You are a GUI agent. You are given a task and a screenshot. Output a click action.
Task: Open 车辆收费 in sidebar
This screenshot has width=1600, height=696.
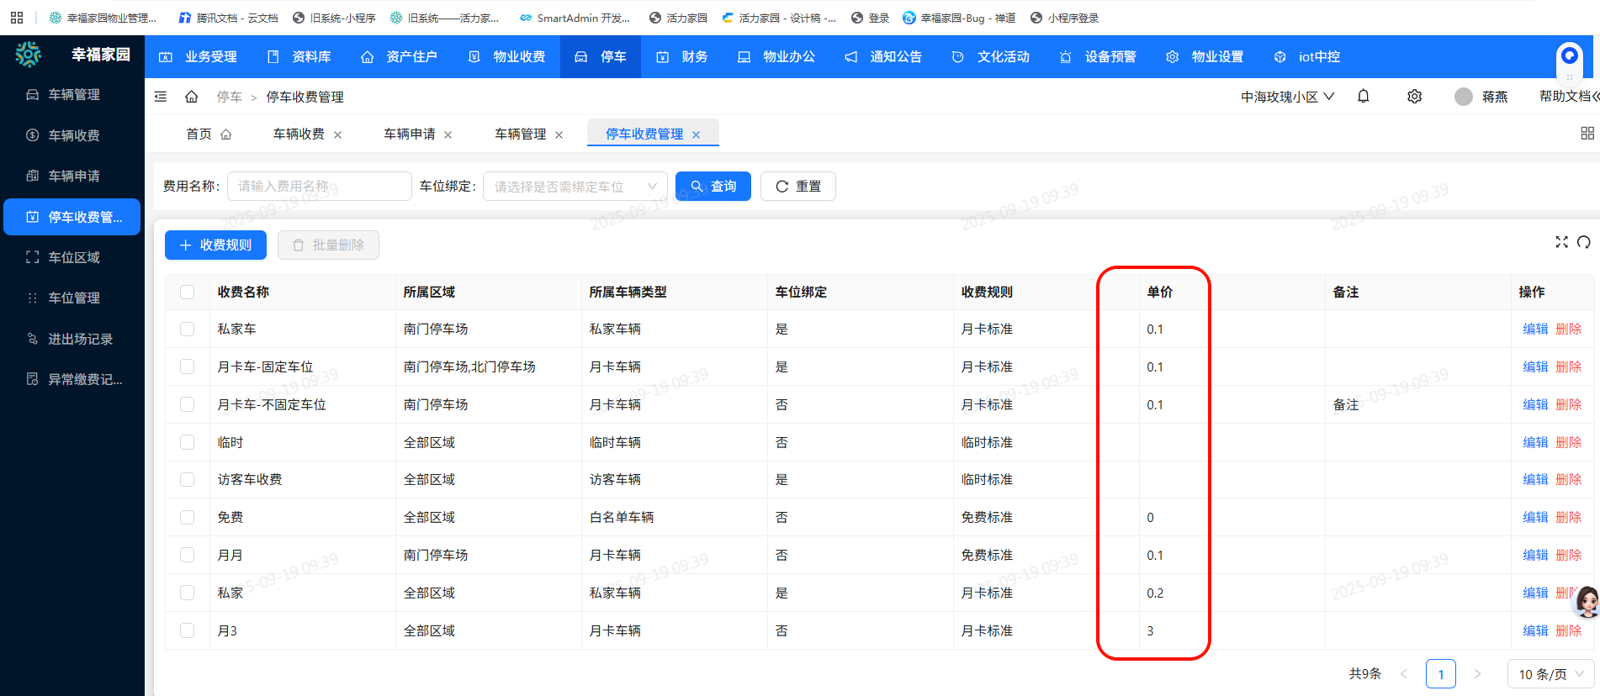72,135
